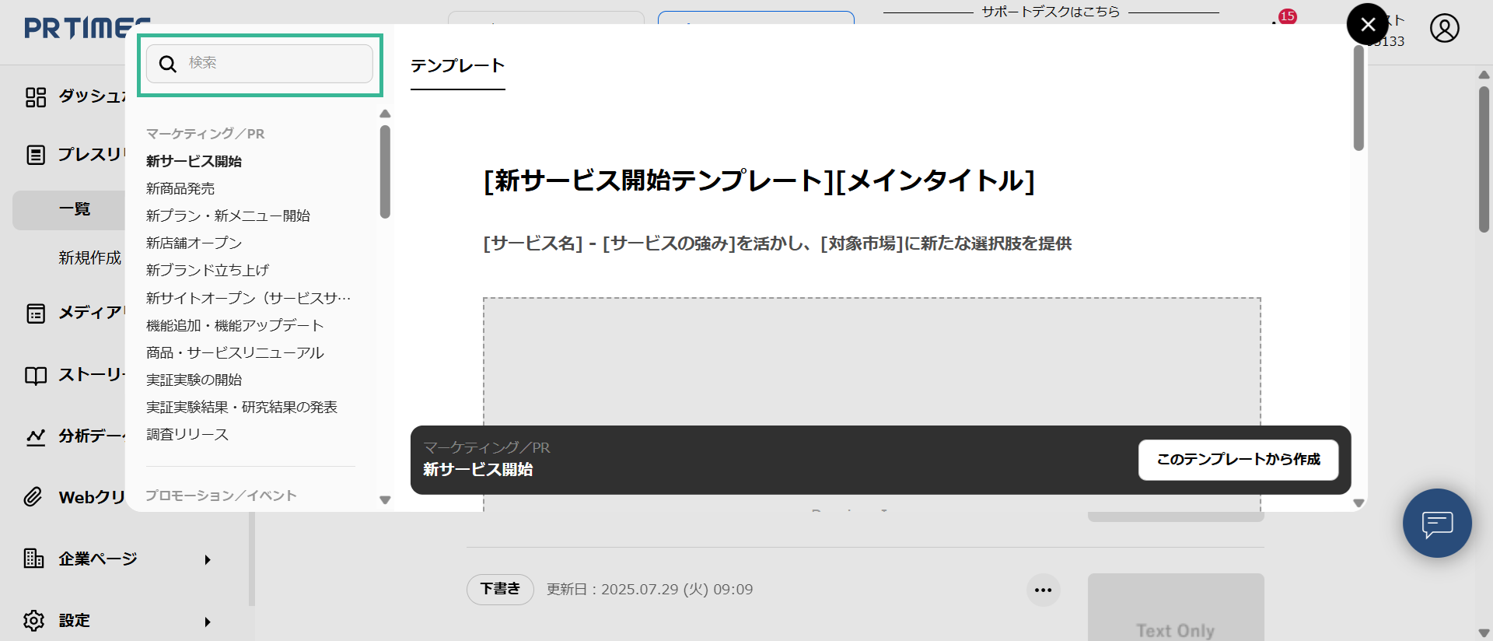
Task: Open 一覧 in the sidebar
Action: [75, 209]
